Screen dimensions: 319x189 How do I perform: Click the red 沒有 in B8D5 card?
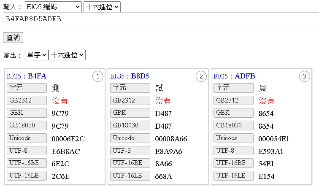point(163,101)
